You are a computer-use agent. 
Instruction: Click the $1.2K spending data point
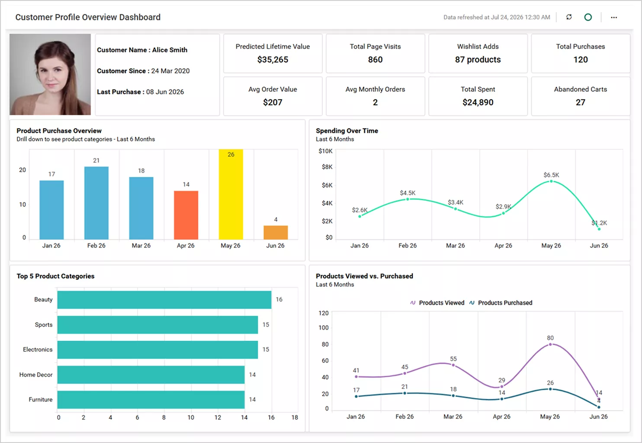(x=599, y=229)
